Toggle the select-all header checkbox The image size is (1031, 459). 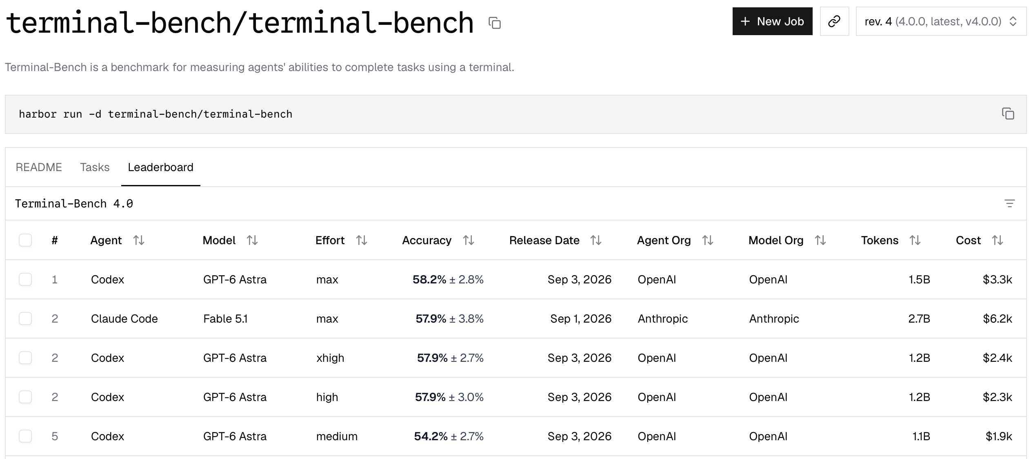click(25, 240)
